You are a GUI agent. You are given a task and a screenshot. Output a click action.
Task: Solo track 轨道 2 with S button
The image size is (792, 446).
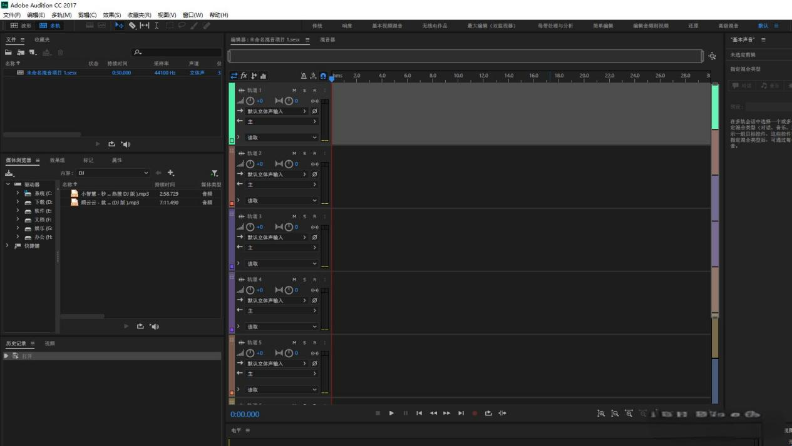point(304,153)
